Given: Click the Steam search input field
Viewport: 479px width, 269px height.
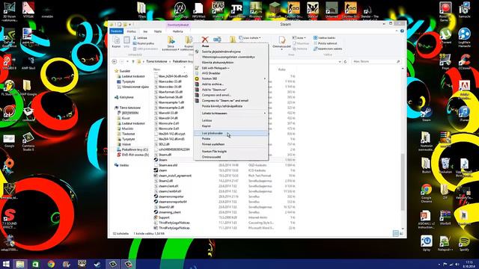Looking at the screenshot, I should [x=376, y=61].
